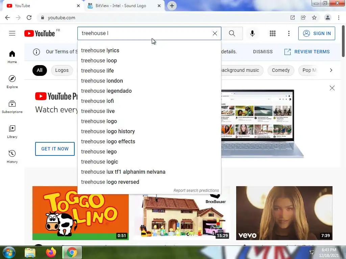Click the browser back arrow
The width and height of the screenshot is (346, 259).
pyautogui.click(x=7, y=18)
